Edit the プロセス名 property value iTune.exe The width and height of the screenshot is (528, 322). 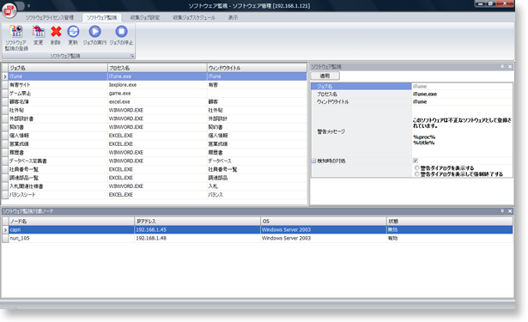click(462, 94)
